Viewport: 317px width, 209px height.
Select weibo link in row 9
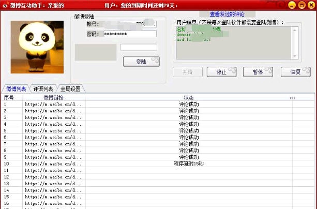coord(53,157)
